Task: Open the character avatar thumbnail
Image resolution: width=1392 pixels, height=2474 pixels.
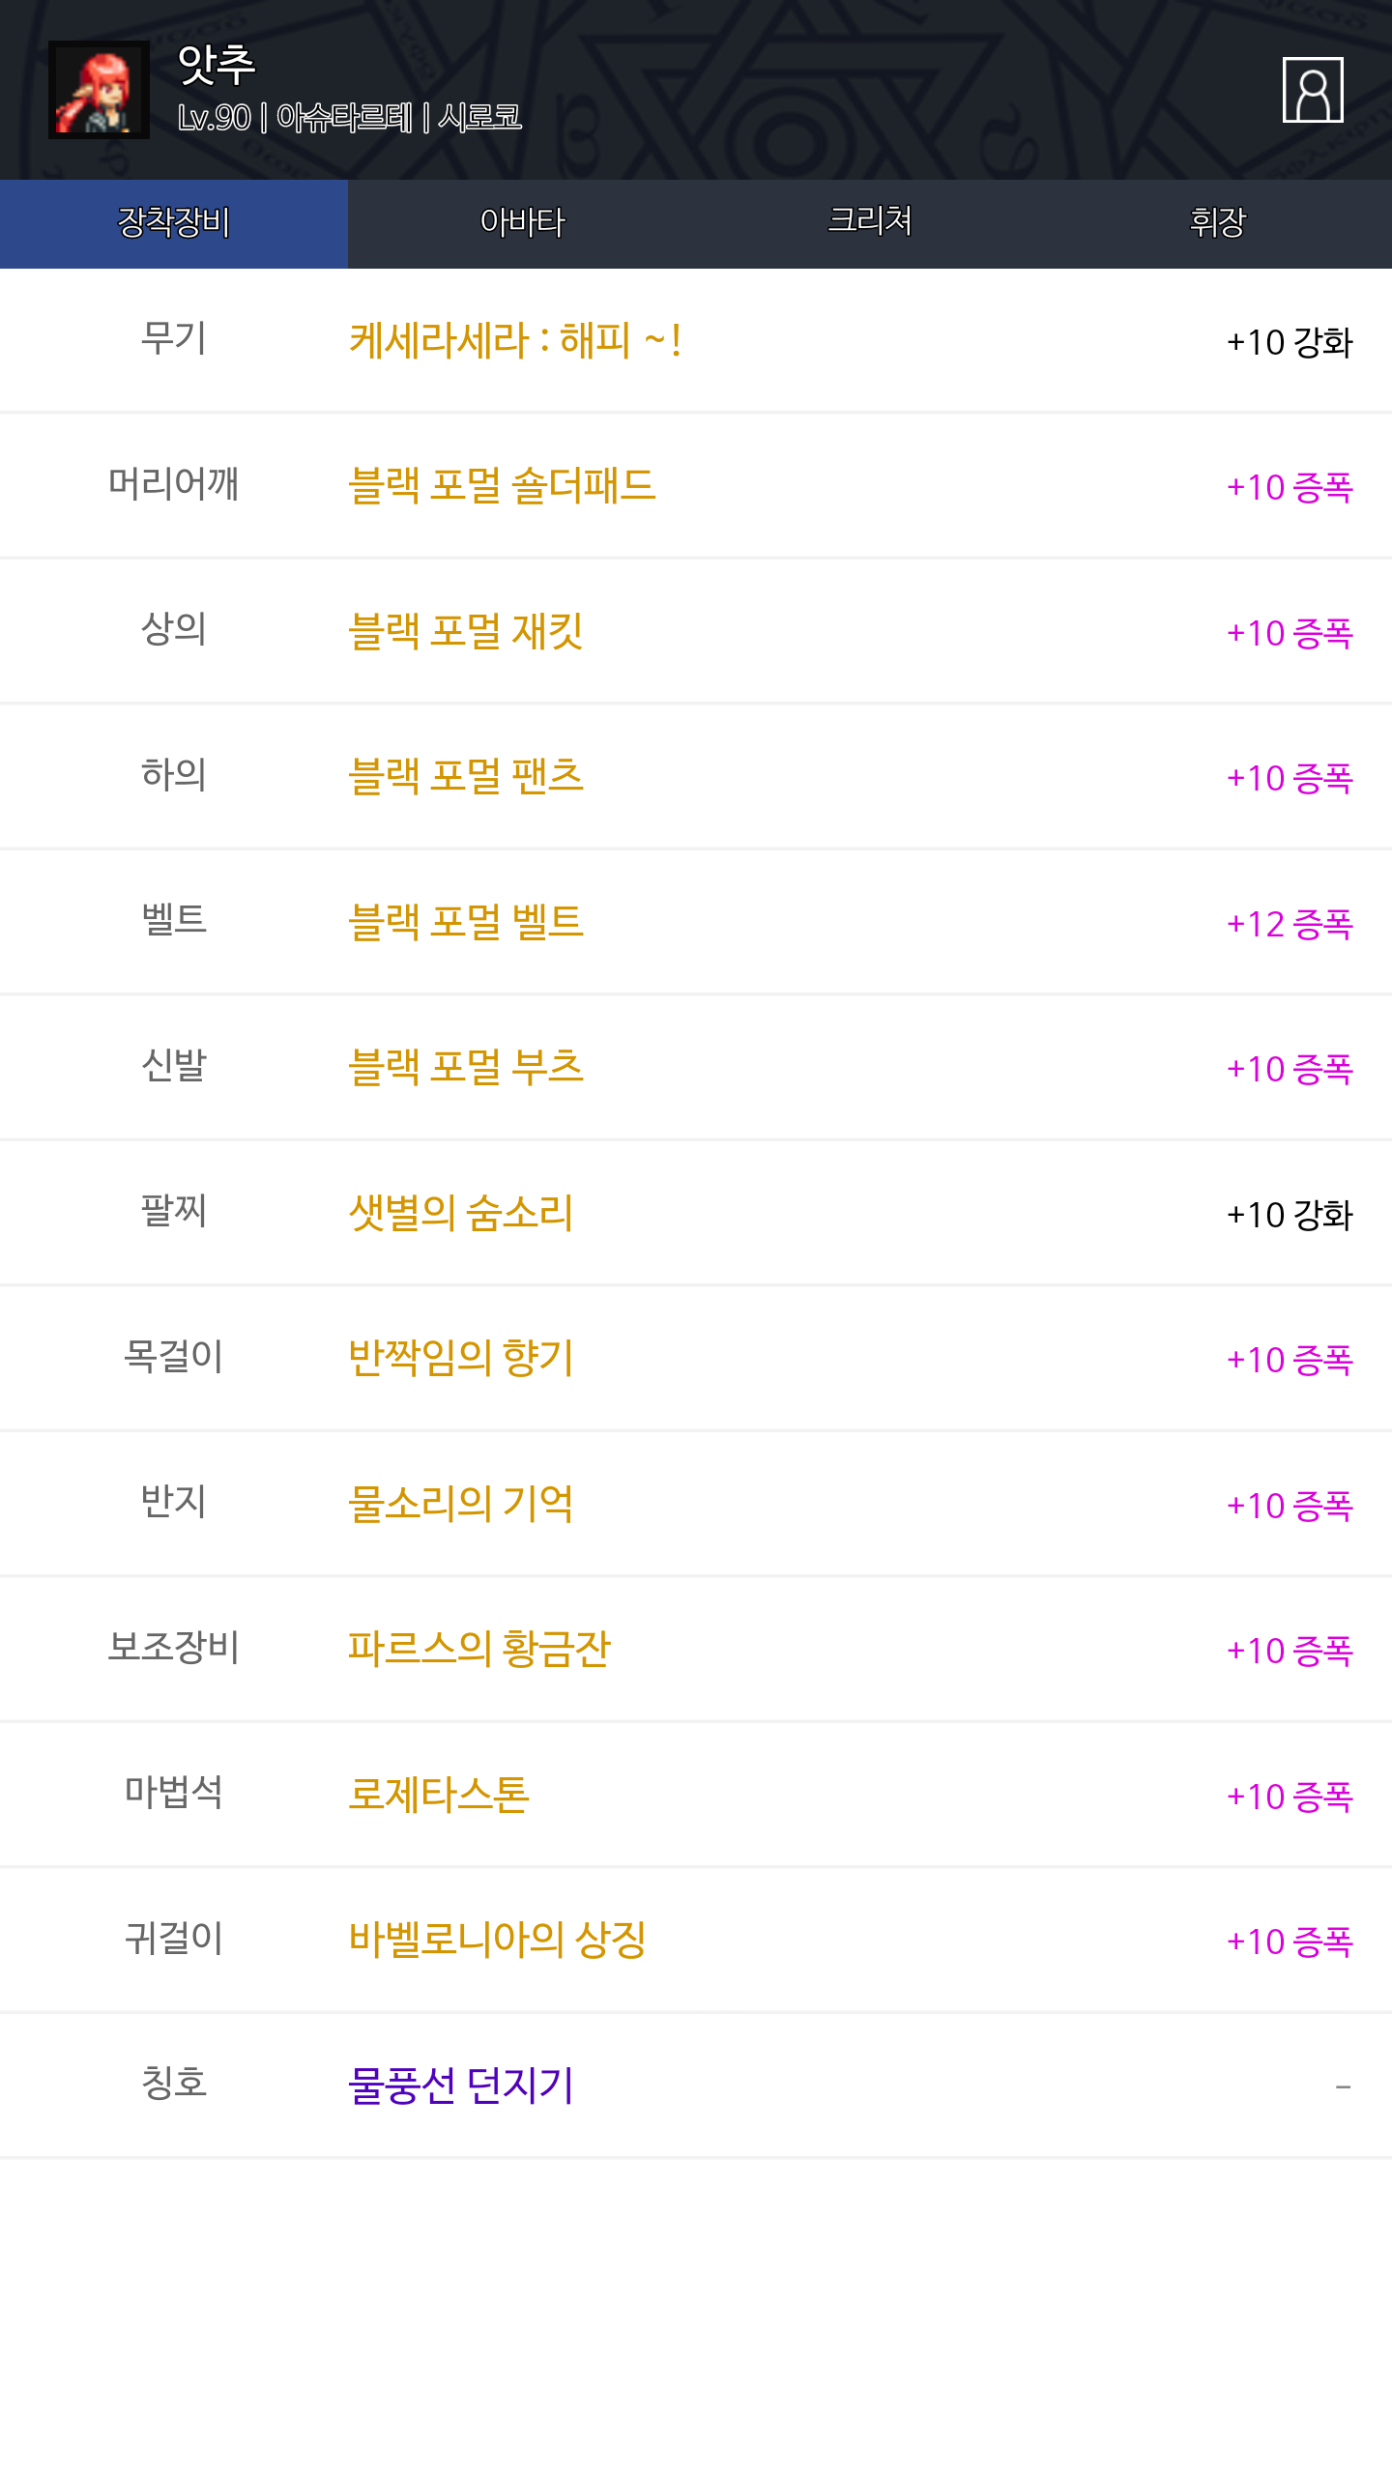Action: click(99, 90)
